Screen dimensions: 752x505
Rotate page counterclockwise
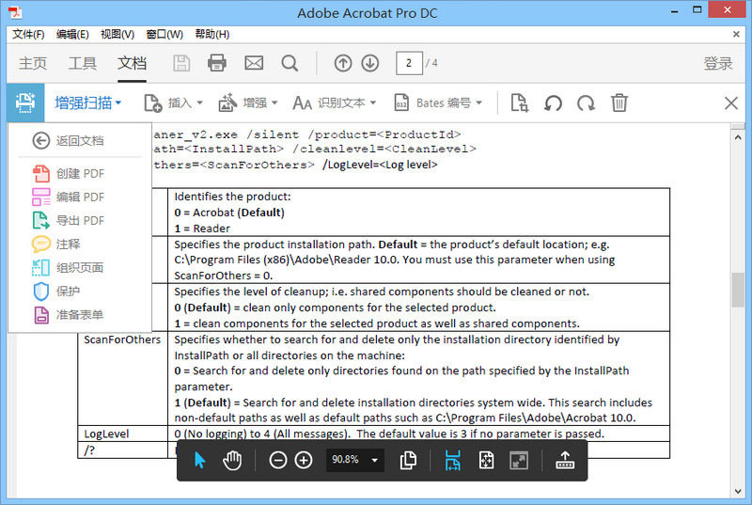554,103
